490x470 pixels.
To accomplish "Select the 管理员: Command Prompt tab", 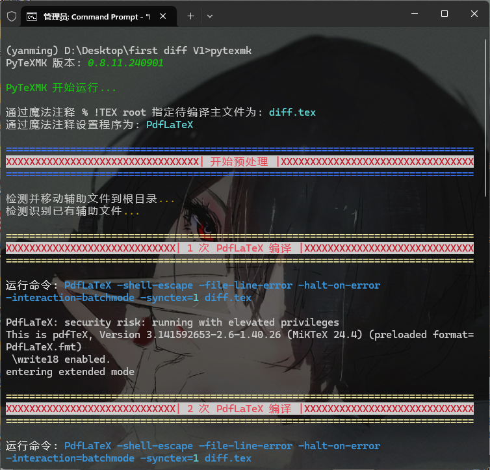I will (x=99, y=16).
